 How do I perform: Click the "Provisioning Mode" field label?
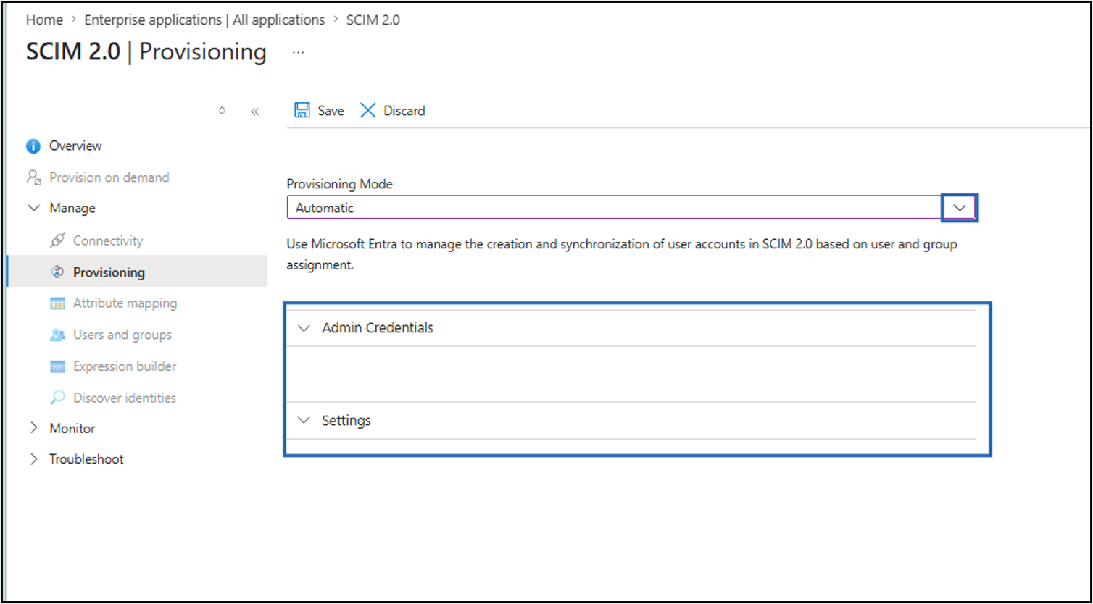(340, 184)
